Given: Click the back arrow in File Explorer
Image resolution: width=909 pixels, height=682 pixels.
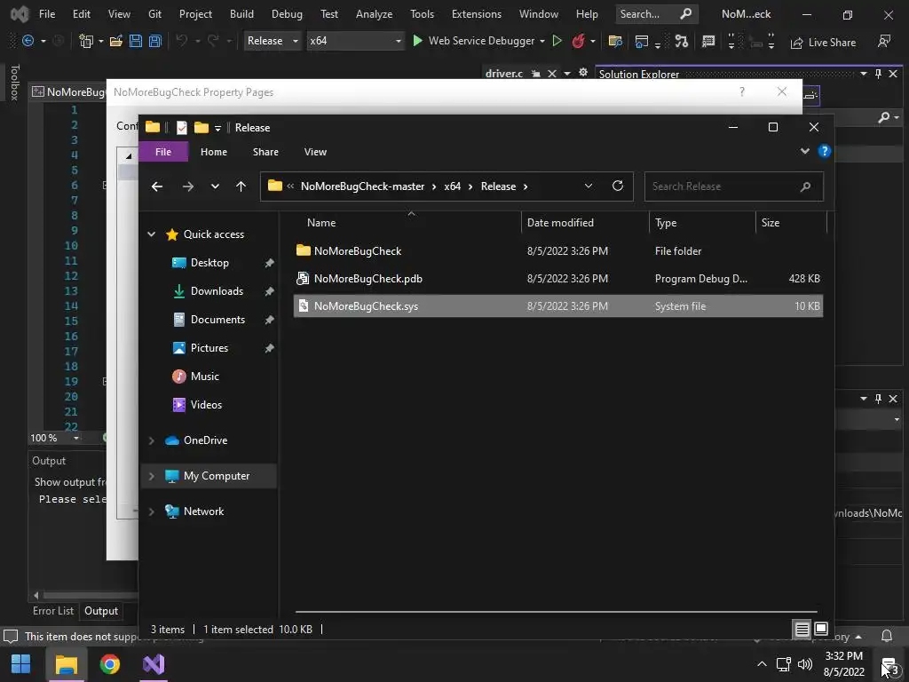Looking at the screenshot, I should tap(157, 186).
